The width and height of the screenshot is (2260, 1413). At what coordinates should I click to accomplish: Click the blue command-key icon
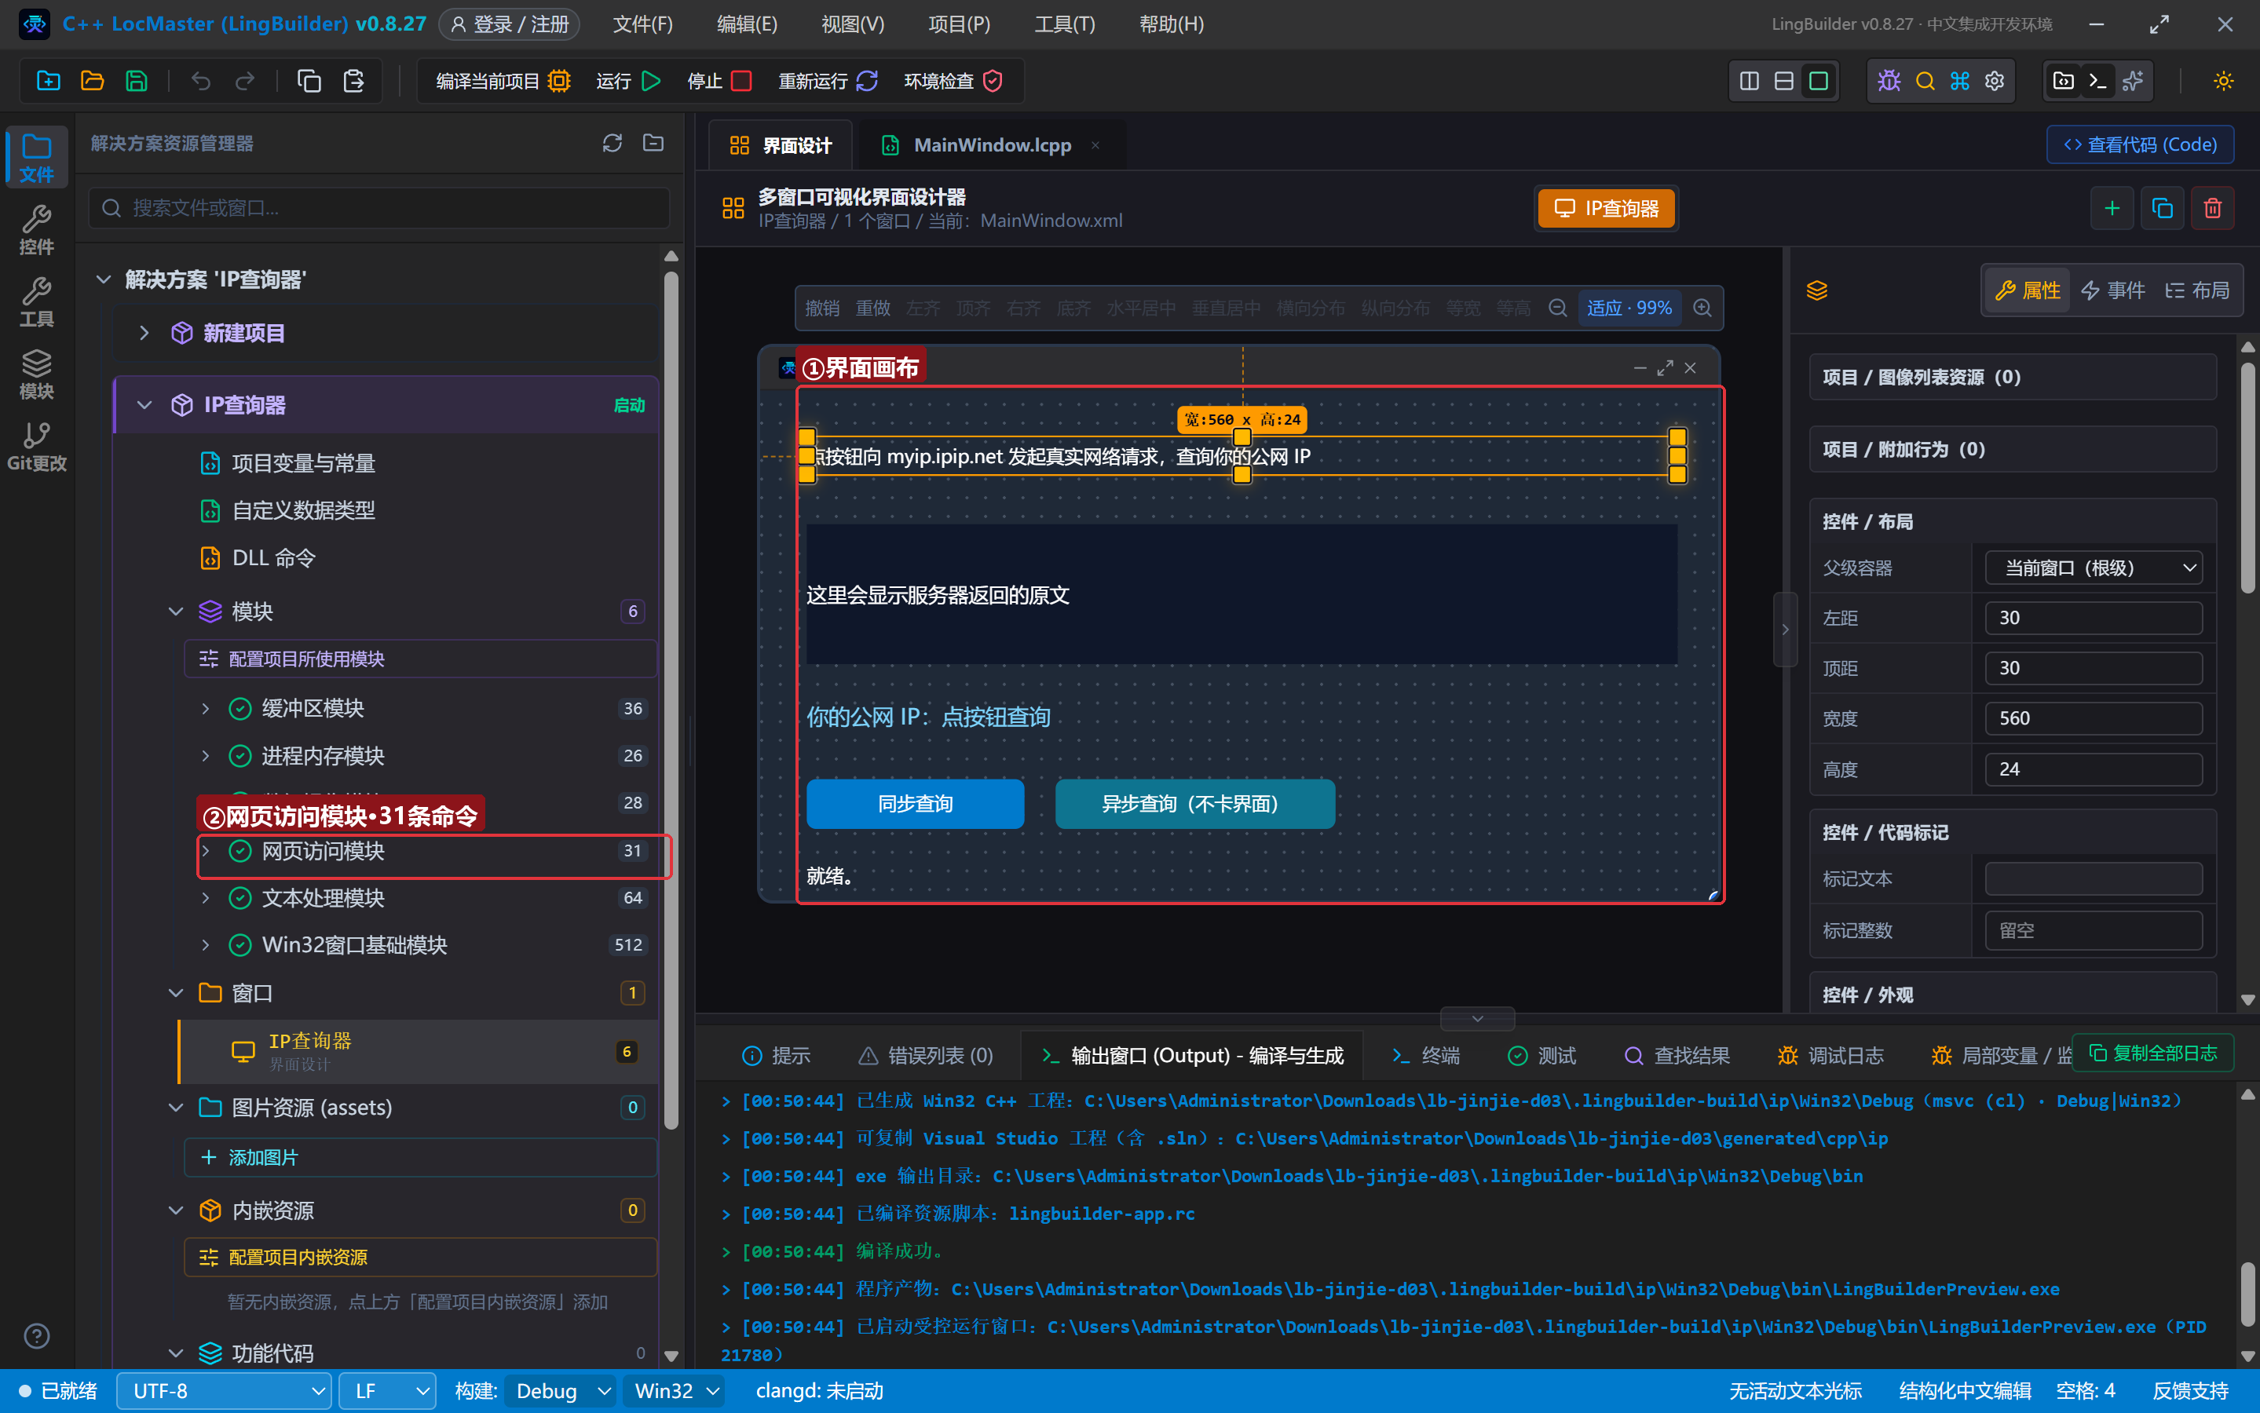(1960, 82)
